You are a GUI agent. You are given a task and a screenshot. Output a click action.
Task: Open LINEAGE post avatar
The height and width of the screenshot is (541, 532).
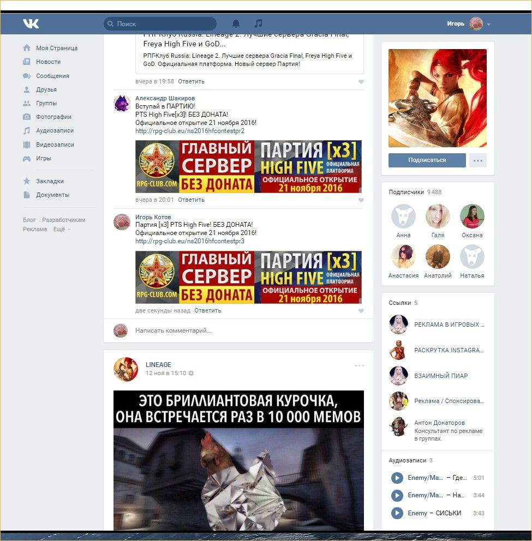pyautogui.click(x=125, y=369)
